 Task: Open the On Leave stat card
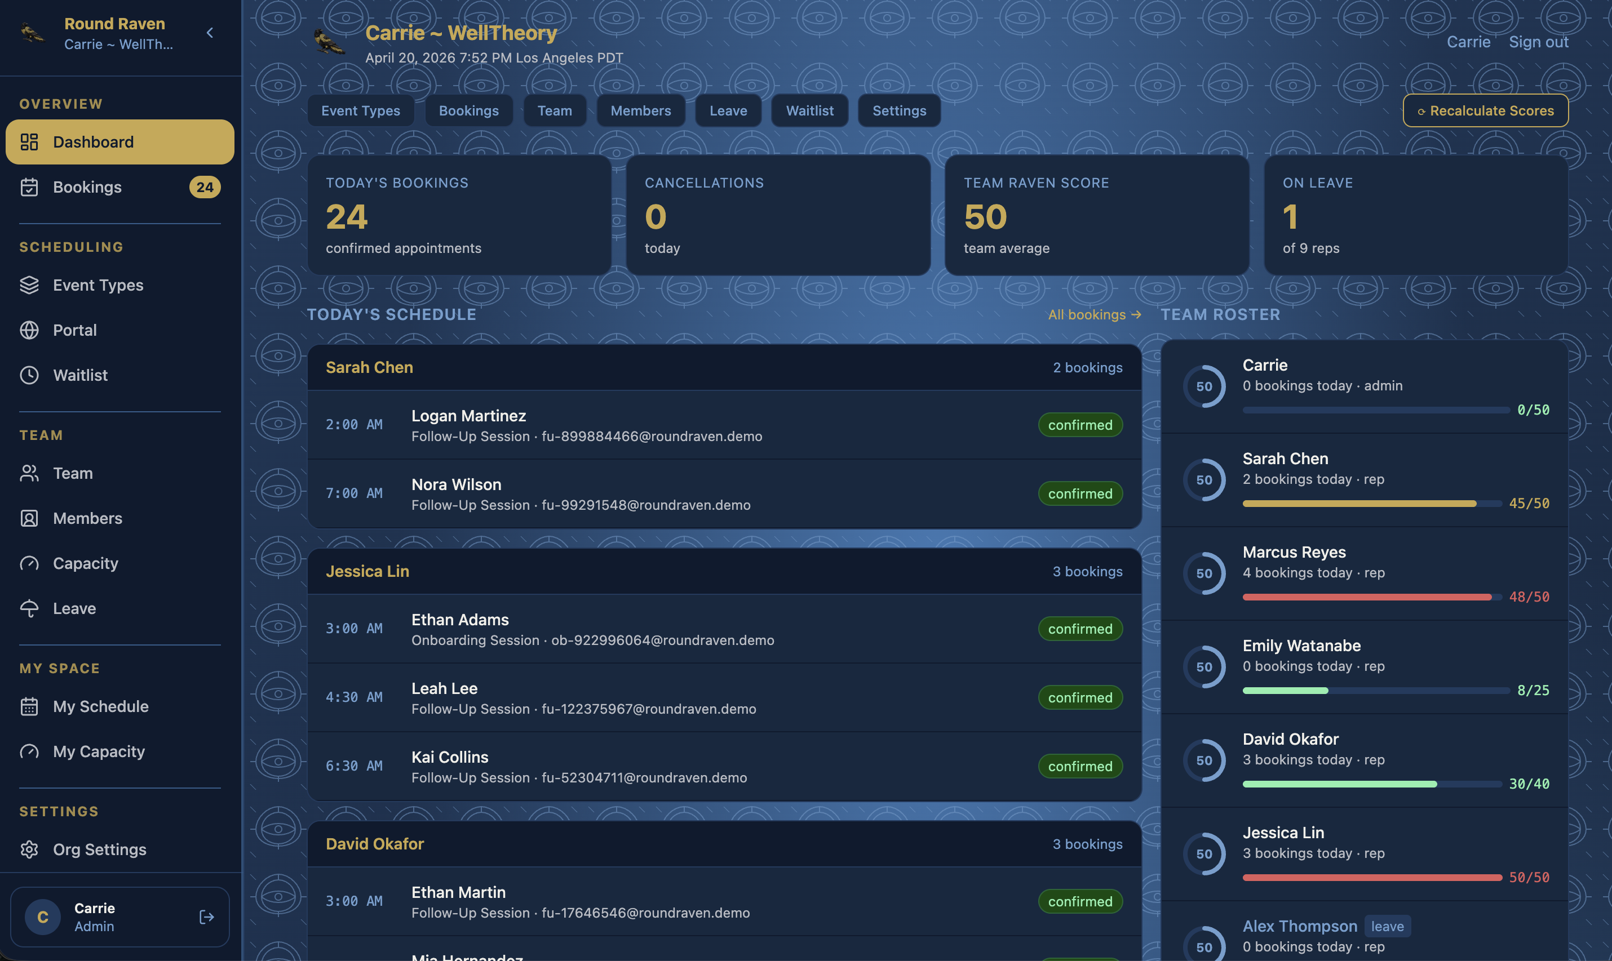click(x=1416, y=215)
